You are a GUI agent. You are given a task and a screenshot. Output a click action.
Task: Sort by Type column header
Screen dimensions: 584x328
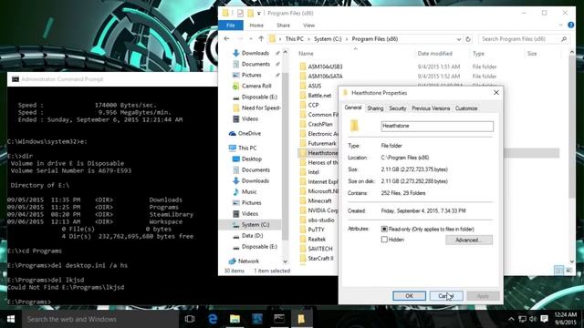tap(478, 54)
